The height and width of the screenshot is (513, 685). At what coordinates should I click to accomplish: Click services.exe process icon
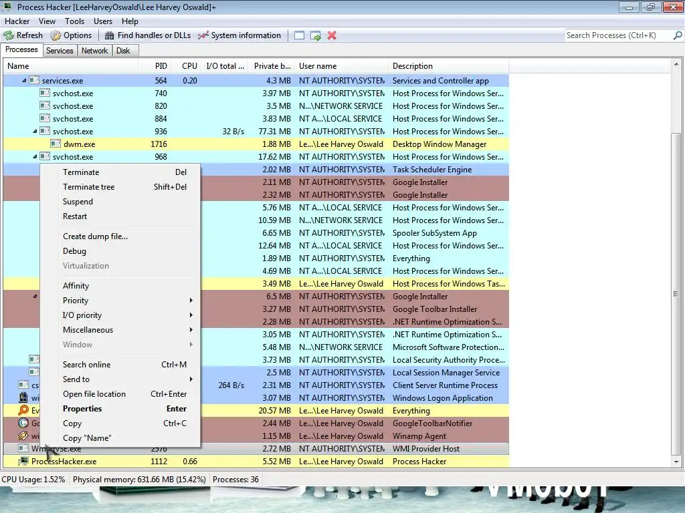pos(34,80)
